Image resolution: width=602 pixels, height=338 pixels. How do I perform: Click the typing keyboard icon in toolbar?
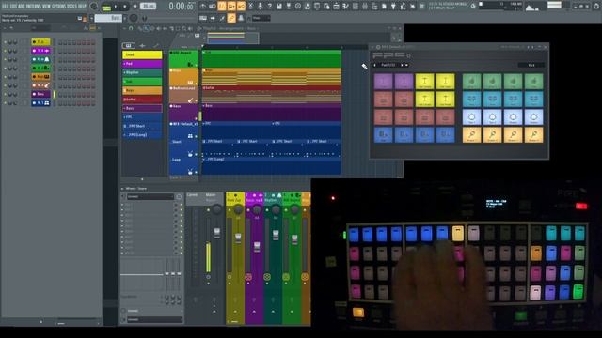[203, 18]
